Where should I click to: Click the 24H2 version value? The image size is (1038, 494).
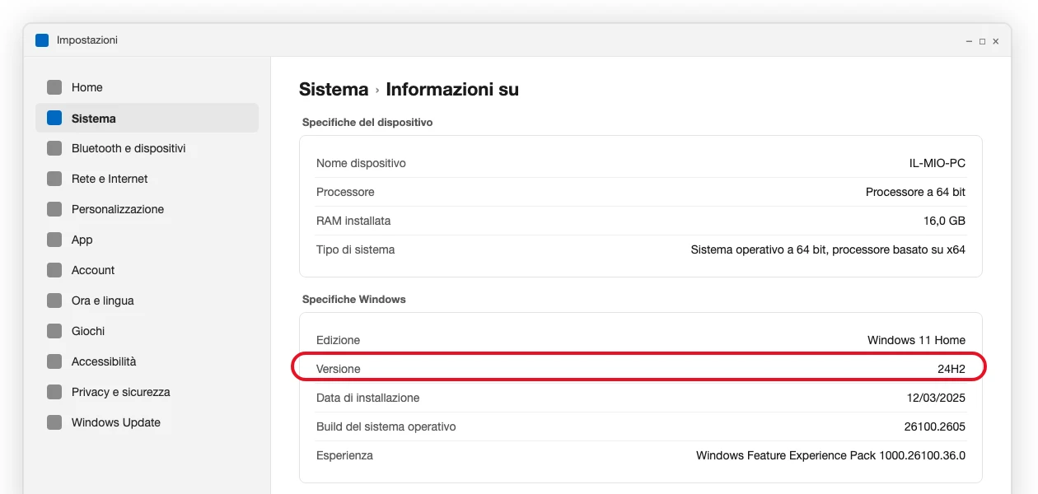(x=951, y=369)
